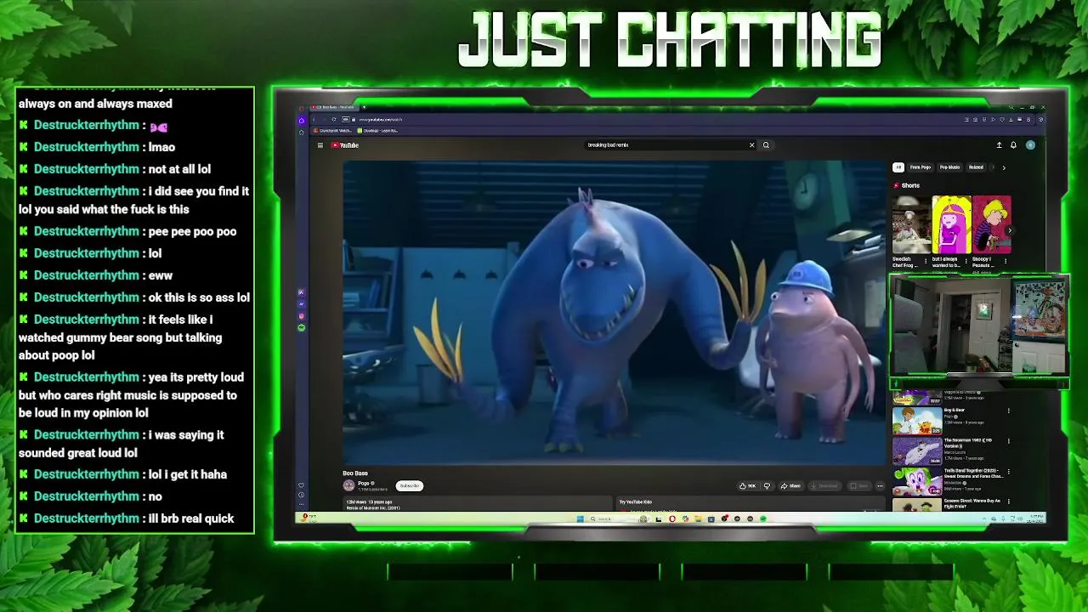Click the Save button under the video

858,486
